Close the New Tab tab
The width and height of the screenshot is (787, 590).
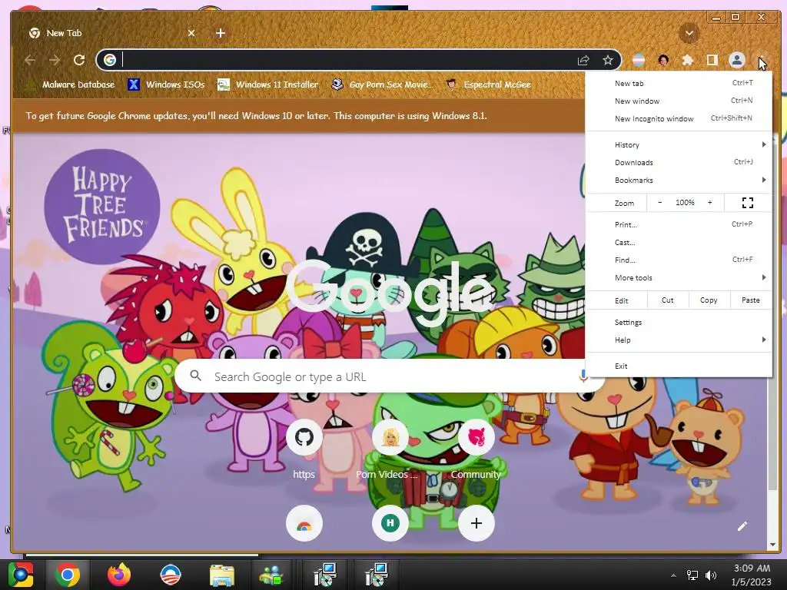[x=191, y=33]
